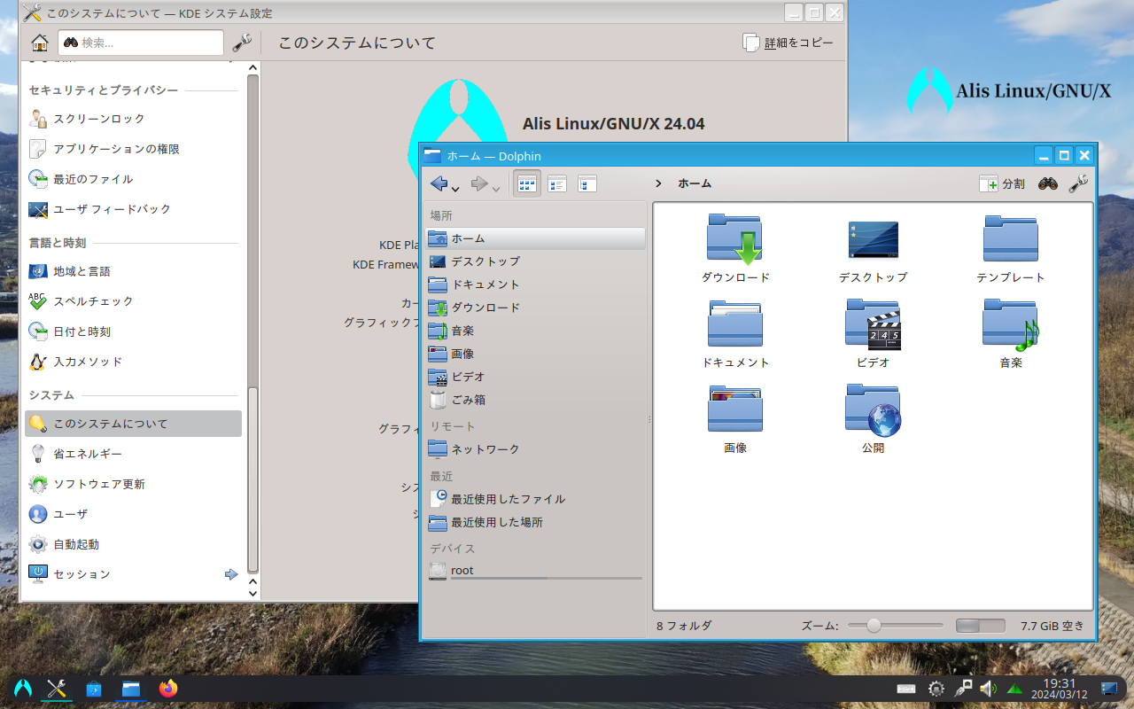Open Dolphin search binoculars icon
This screenshot has width=1134, height=709.
[1048, 183]
